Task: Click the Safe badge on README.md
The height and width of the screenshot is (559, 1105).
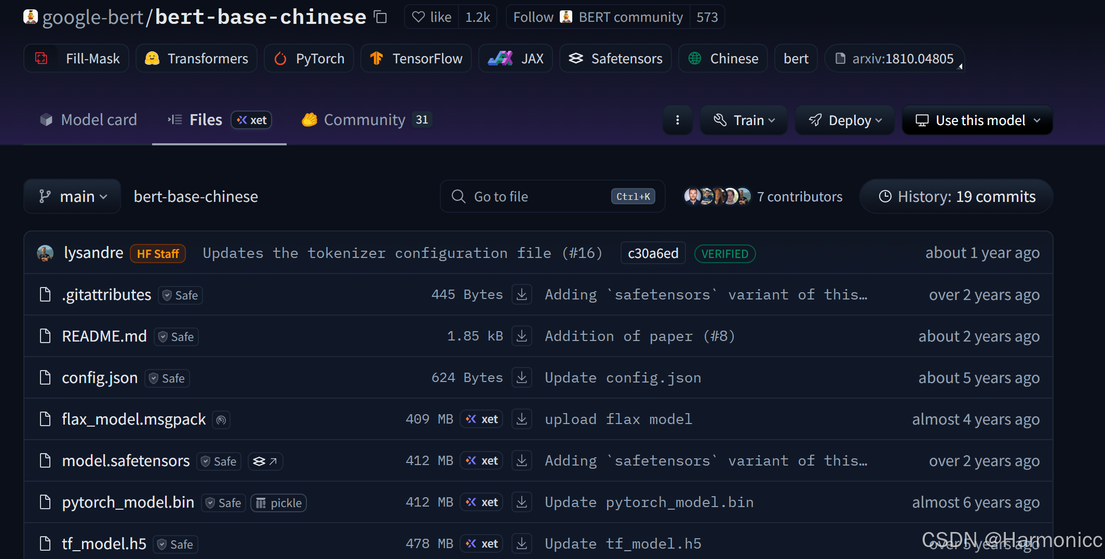Action: click(x=177, y=337)
